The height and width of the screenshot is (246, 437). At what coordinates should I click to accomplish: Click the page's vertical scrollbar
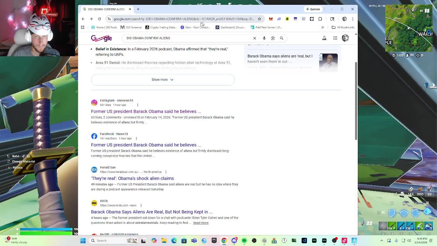click(356, 101)
